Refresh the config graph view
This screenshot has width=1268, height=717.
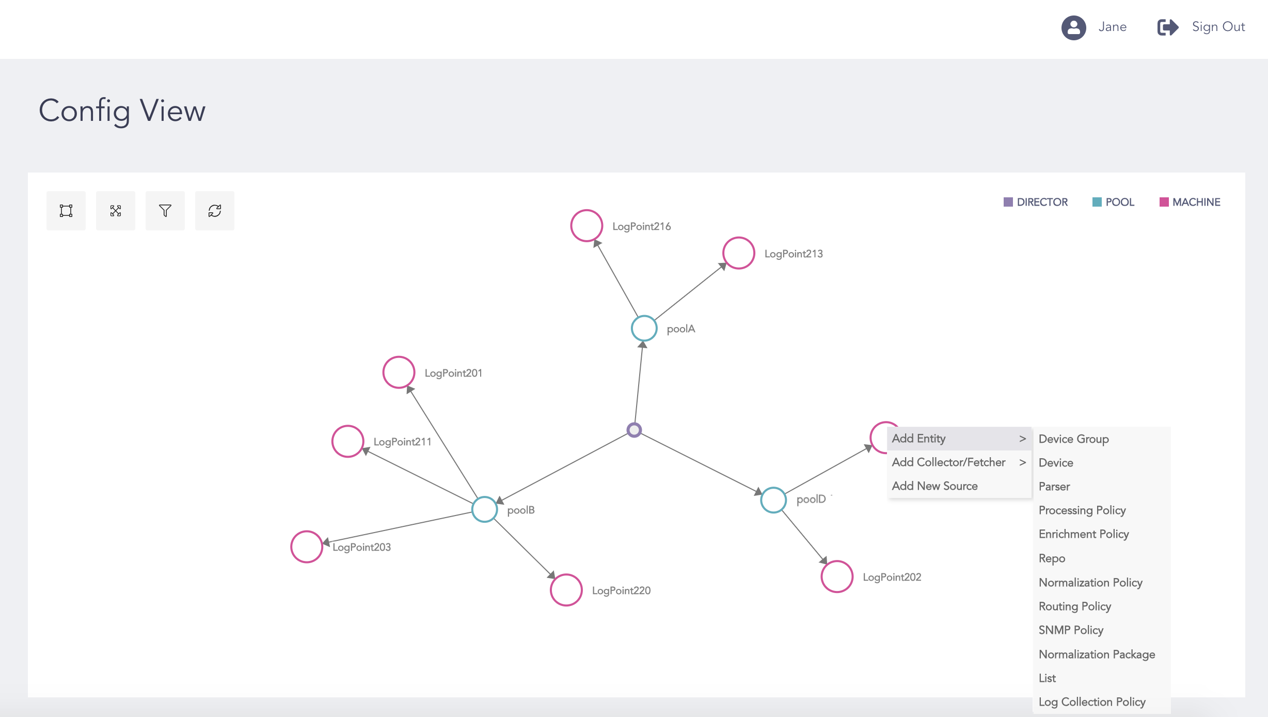(x=215, y=211)
